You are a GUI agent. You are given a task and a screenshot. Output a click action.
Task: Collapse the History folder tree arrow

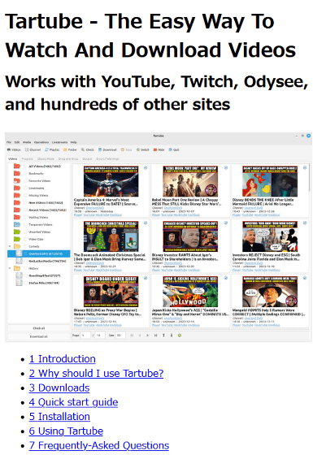pos(10,268)
